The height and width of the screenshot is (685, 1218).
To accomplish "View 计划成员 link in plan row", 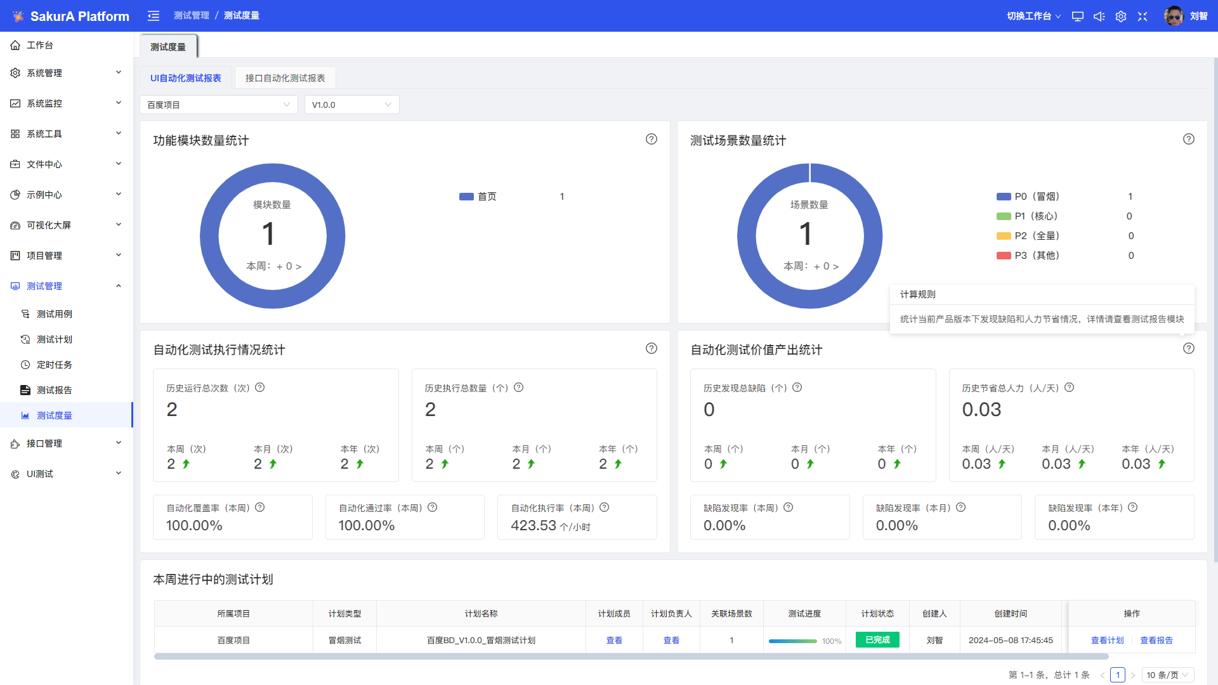I will 614,641.
